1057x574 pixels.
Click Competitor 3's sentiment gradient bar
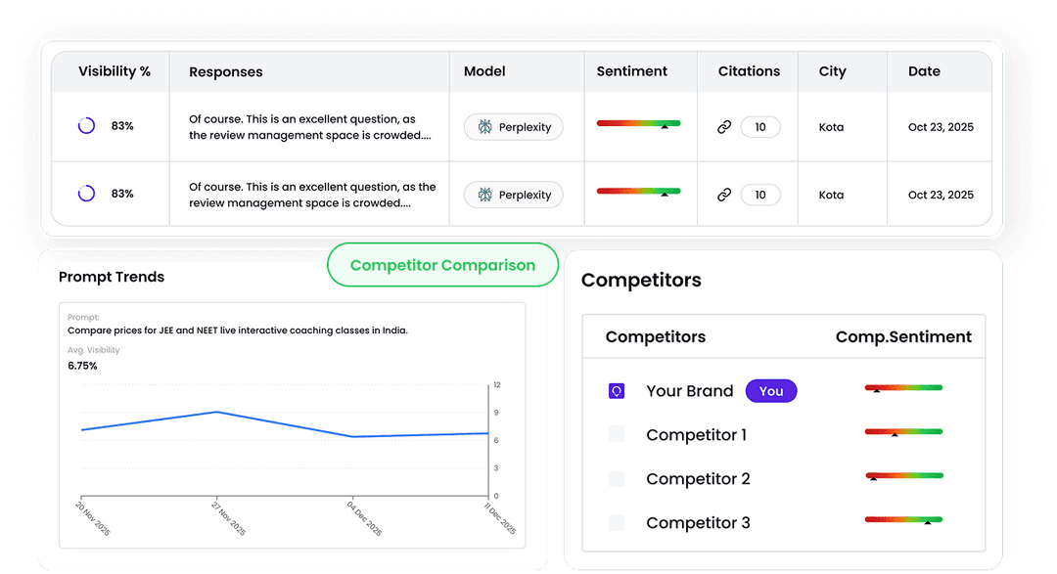(x=902, y=518)
